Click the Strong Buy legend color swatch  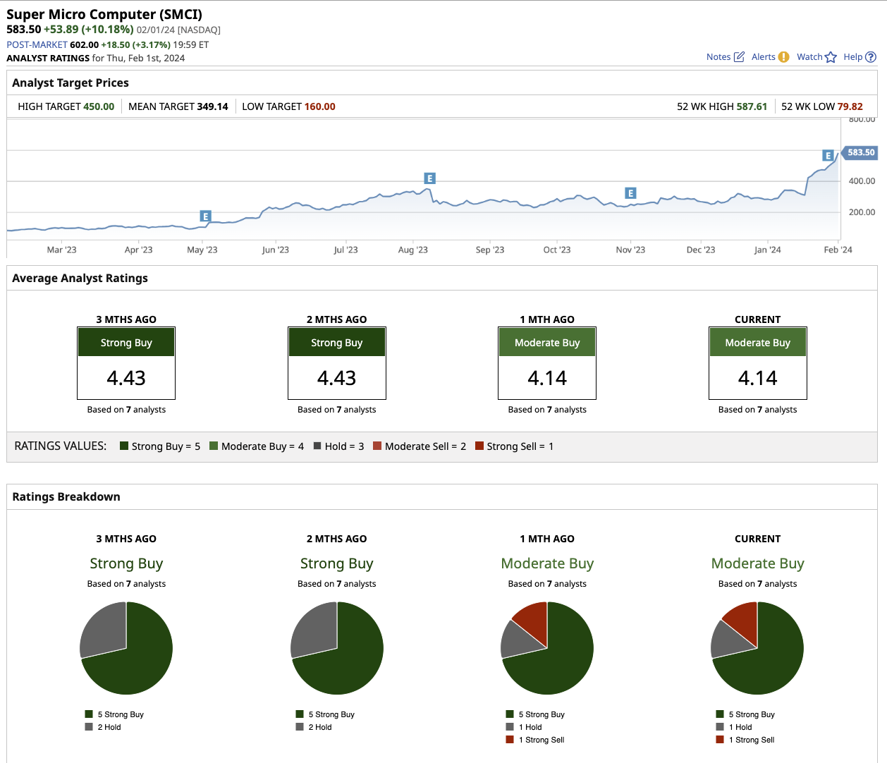pos(124,446)
